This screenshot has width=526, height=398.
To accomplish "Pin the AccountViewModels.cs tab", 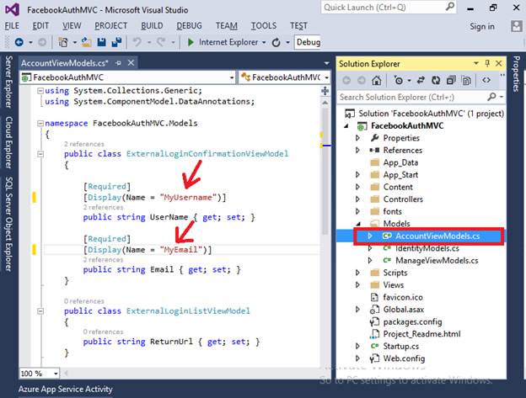I will [118, 63].
